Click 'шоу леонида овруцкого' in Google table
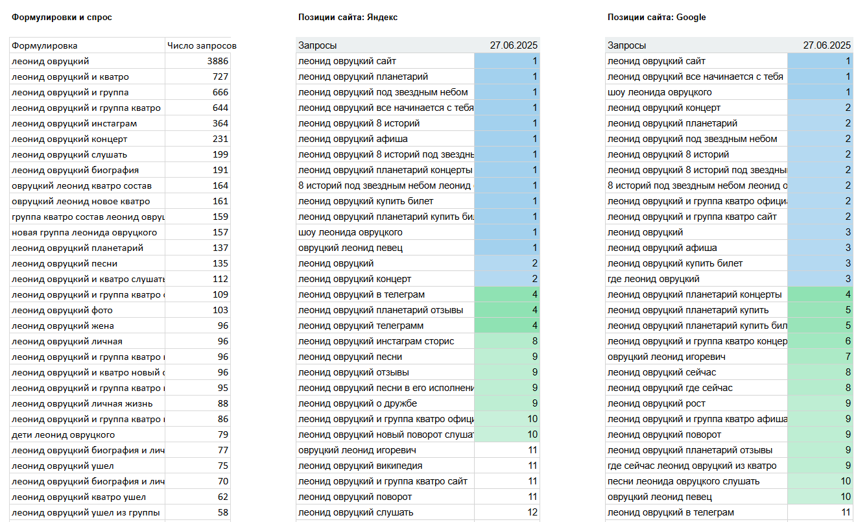This screenshot has width=856, height=522. [696, 92]
